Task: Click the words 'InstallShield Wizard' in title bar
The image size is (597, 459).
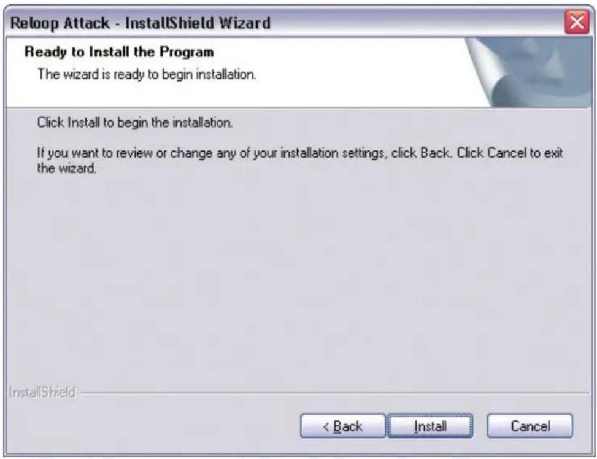Action: coord(198,23)
